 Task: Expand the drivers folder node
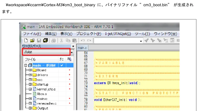coord(30,75)
